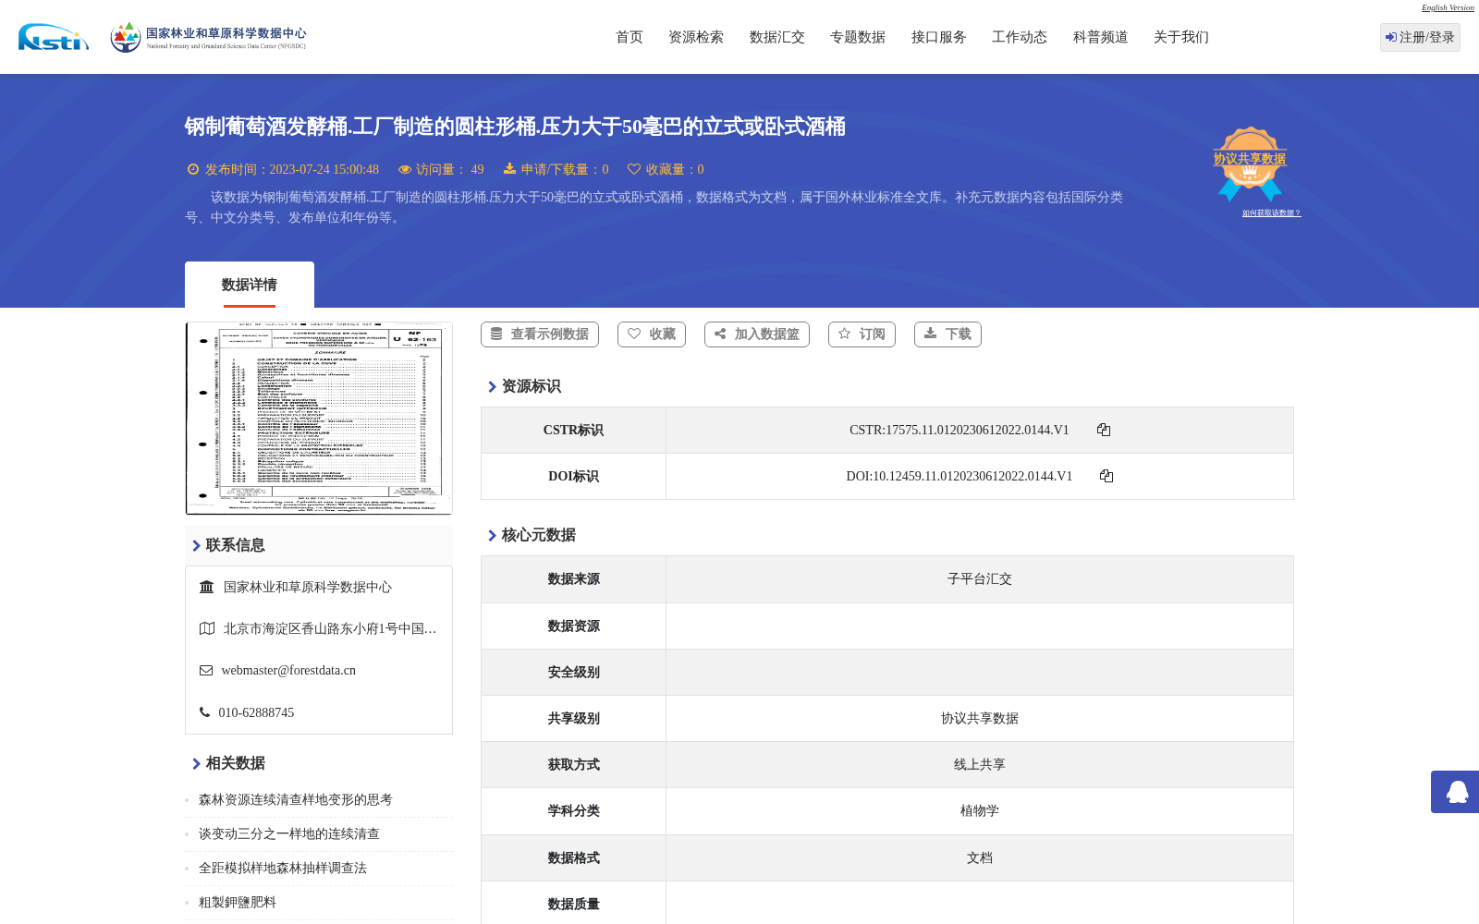Click the chevron beside 资源标识
This screenshot has width=1479, height=924.
[x=492, y=387]
